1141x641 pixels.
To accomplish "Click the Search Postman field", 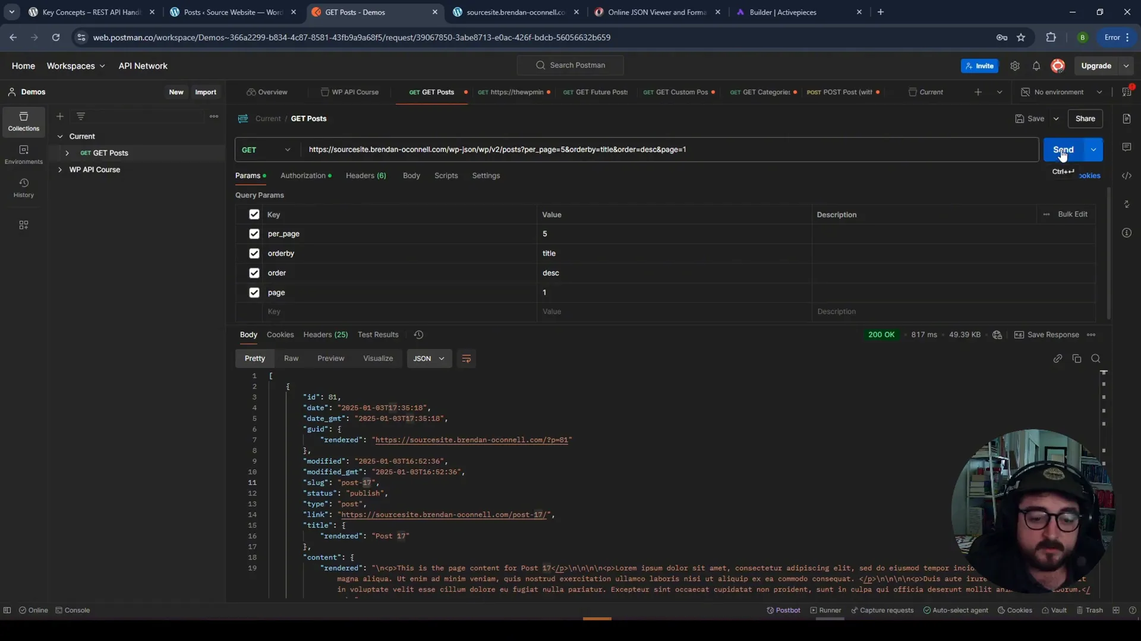I will (x=570, y=65).
